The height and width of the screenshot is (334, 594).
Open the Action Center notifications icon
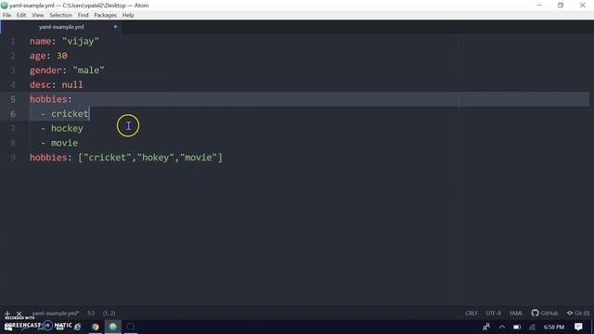pyautogui.click(x=578, y=327)
